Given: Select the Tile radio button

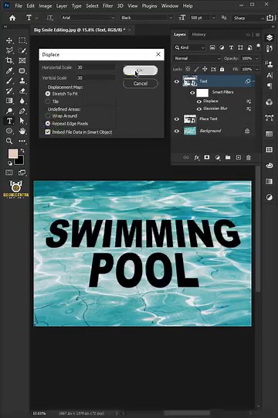Looking at the screenshot, I should coord(48,101).
